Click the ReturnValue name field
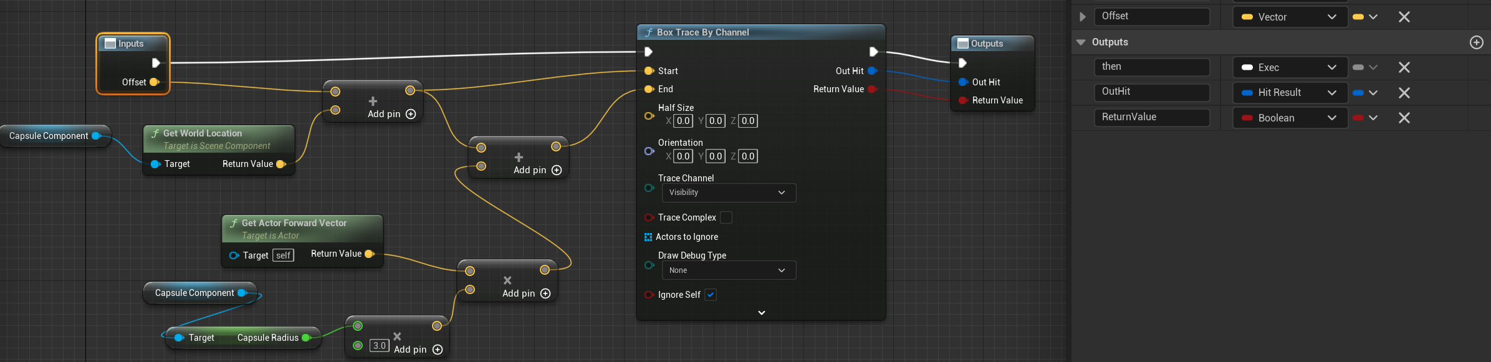 pos(1151,117)
